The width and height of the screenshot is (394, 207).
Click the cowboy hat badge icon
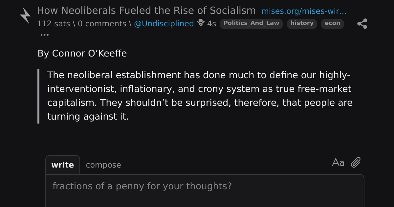coord(201,23)
